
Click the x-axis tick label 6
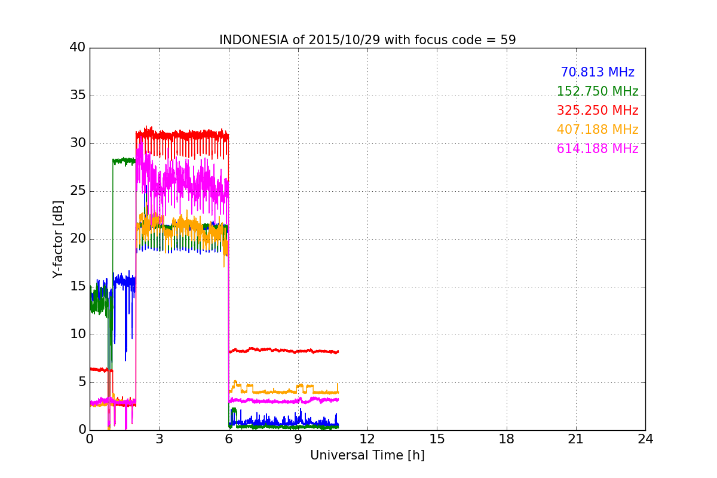click(x=229, y=439)
